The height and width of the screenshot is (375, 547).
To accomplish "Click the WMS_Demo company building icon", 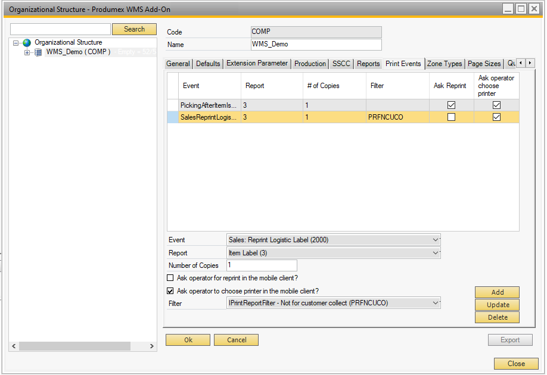I will (39, 52).
